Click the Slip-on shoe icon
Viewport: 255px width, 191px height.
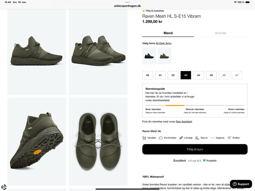pyautogui.click(x=197, y=138)
